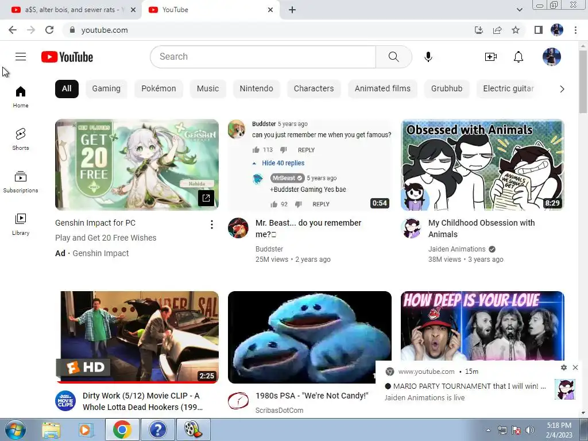Screen dimensions: 588x441
Task: Open Windows Start button
Action: pyautogui.click(x=16, y=430)
